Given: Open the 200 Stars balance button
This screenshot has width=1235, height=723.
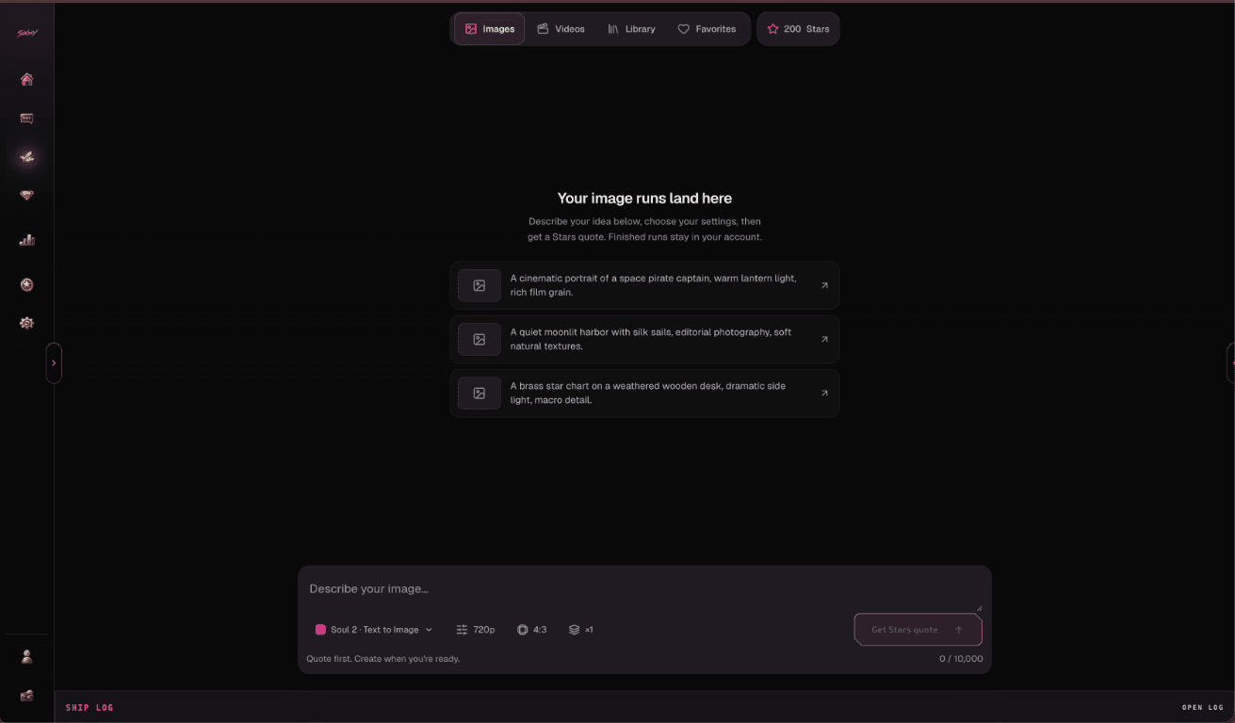Looking at the screenshot, I should click(798, 29).
